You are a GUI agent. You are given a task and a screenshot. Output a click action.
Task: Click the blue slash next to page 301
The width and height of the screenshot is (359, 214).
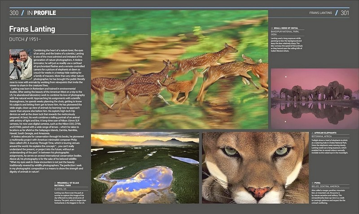(336, 13)
